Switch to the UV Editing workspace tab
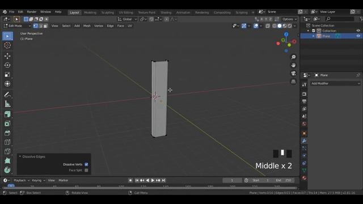 tap(126, 12)
